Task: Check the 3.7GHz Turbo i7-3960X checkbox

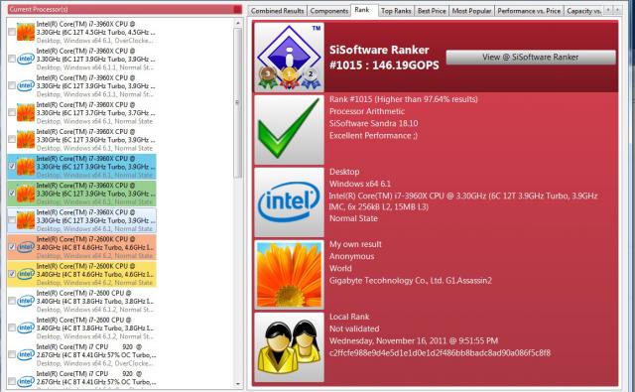Action: (x=12, y=112)
